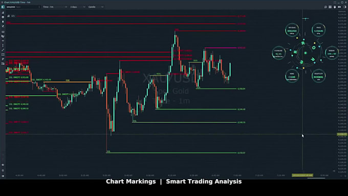
Task: Select the striped circle tool in left toolbar
Action: coord(3,17)
